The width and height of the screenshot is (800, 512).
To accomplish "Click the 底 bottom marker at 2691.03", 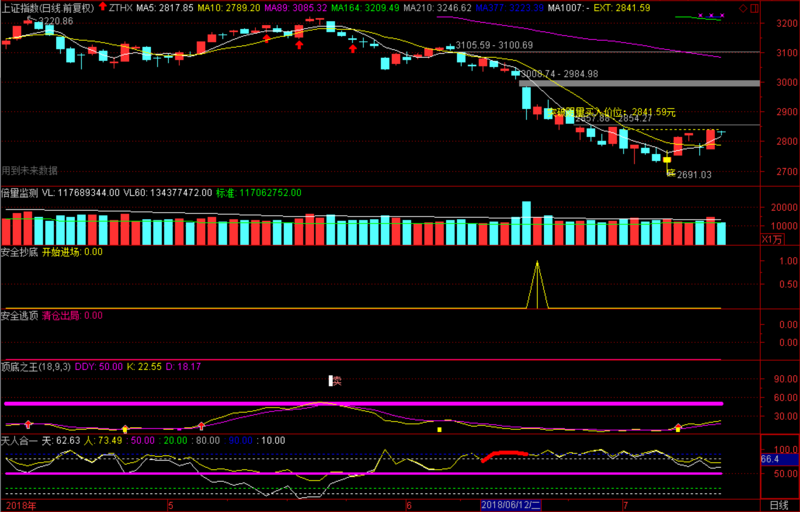I will (x=671, y=173).
